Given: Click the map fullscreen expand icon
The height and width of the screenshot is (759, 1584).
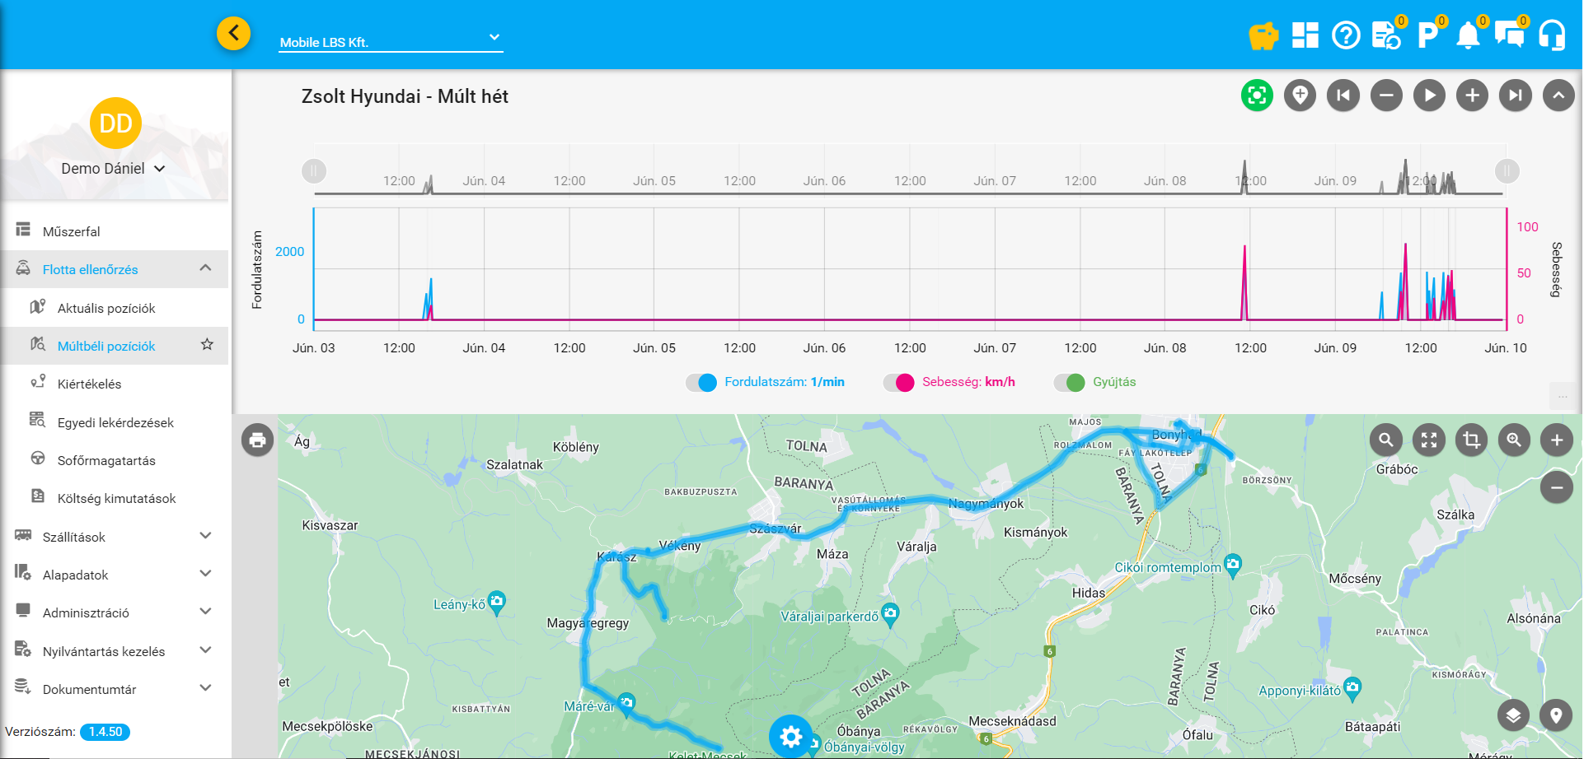Looking at the screenshot, I should tap(1429, 440).
